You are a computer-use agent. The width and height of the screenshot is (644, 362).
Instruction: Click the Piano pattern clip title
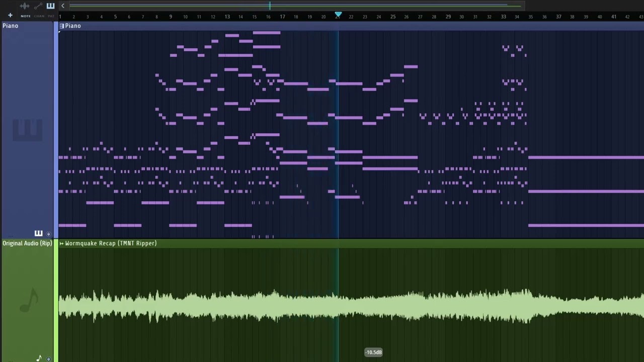click(x=73, y=26)
